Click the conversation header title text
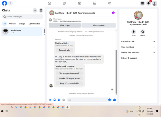The width and height of the screenshot is (161, 117). (x=75, y=13)
